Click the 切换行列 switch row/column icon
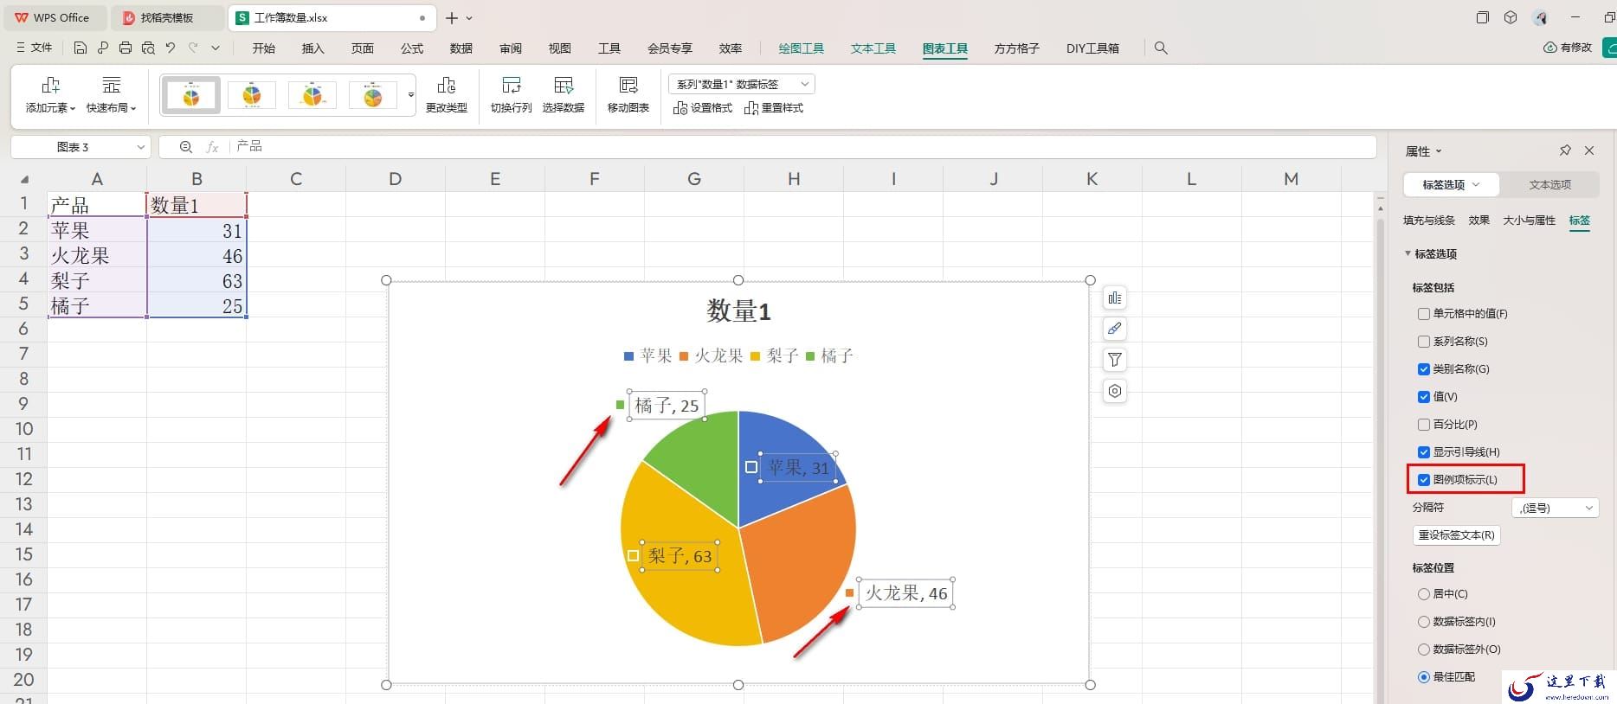 pyautogui.click(x=511, y=85)
